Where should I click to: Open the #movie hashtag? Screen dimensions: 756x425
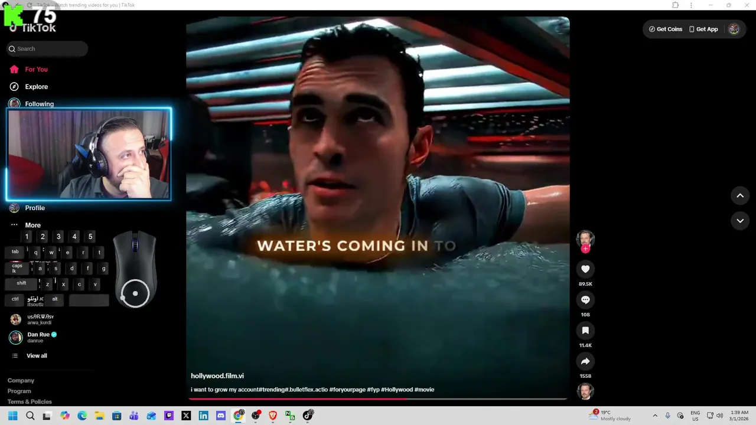(424, 390)
